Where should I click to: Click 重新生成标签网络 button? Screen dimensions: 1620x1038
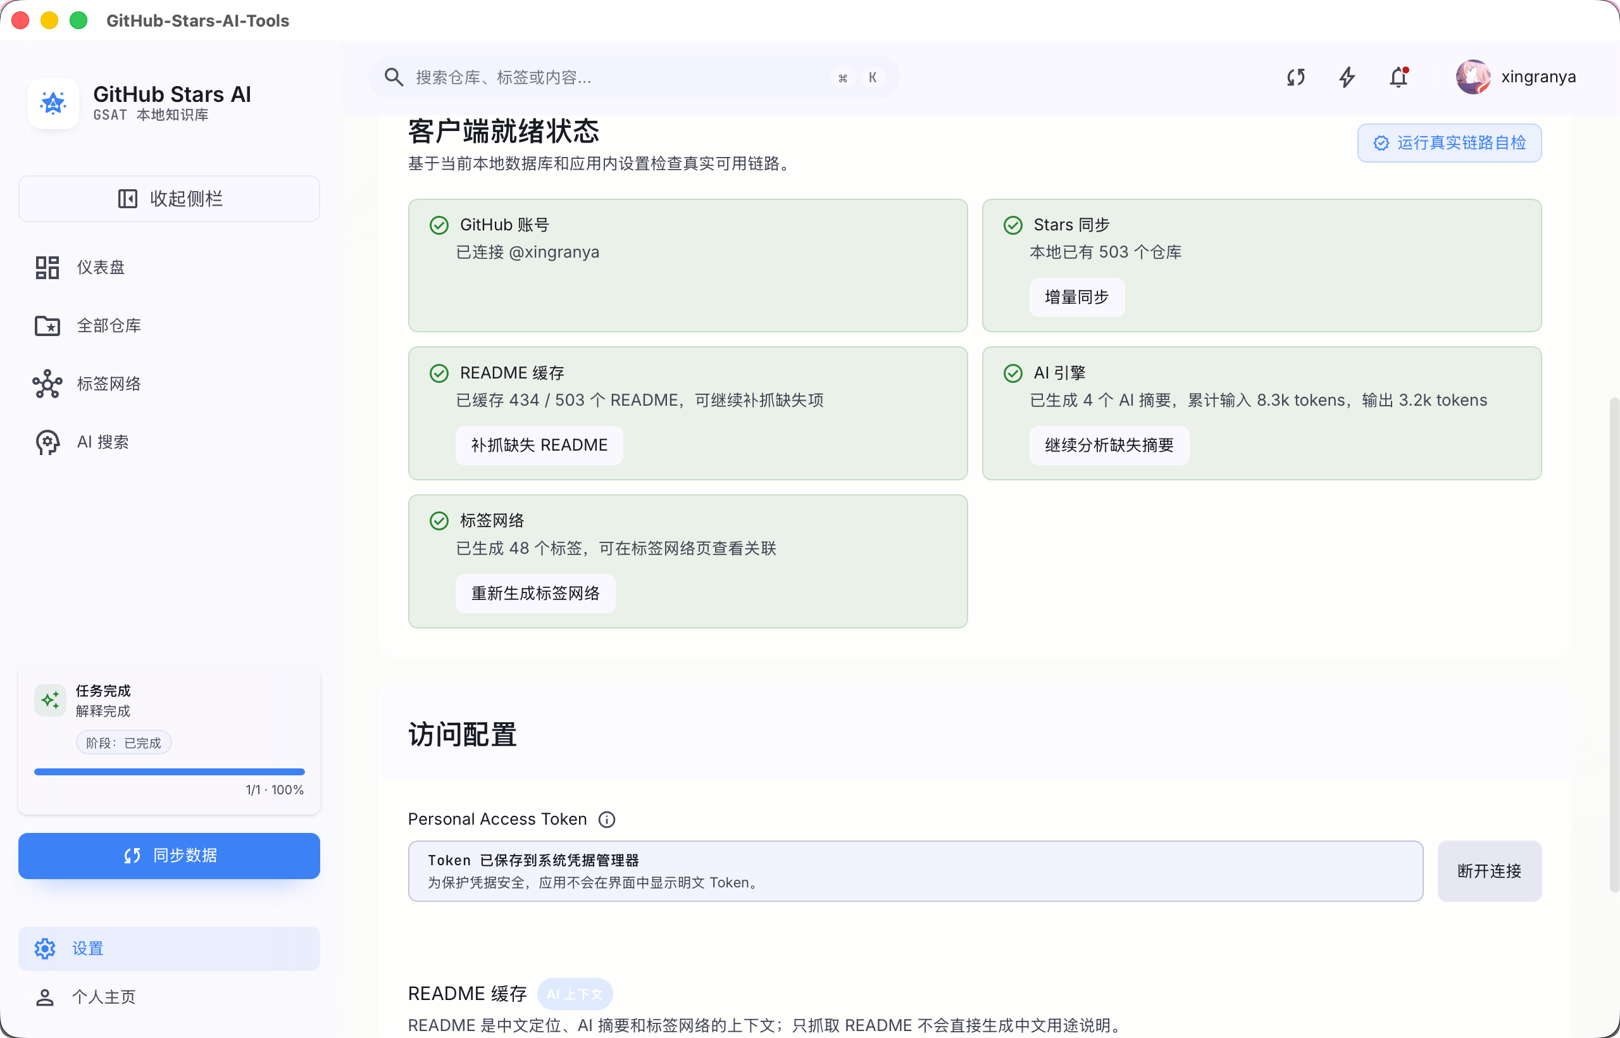(x=536, y=594)
